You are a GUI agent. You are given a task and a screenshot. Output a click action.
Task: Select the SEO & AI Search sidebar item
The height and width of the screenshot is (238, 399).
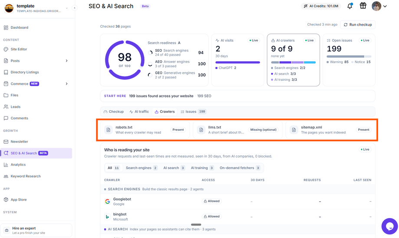(36, 153)
